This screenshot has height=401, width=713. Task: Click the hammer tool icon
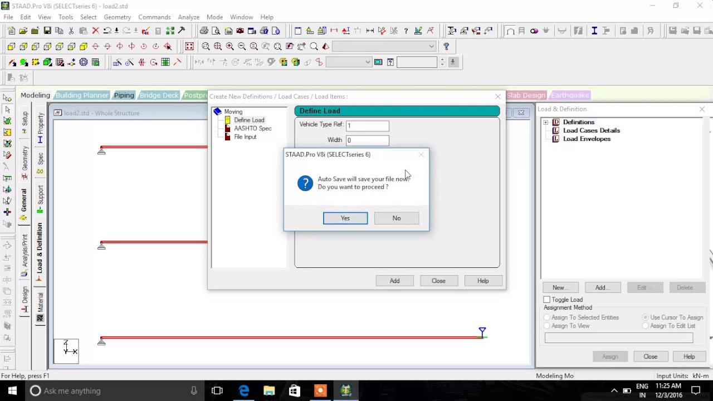[x=182, y=31]
